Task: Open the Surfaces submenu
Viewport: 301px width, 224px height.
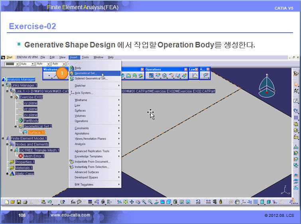Action: coord(95,110)
